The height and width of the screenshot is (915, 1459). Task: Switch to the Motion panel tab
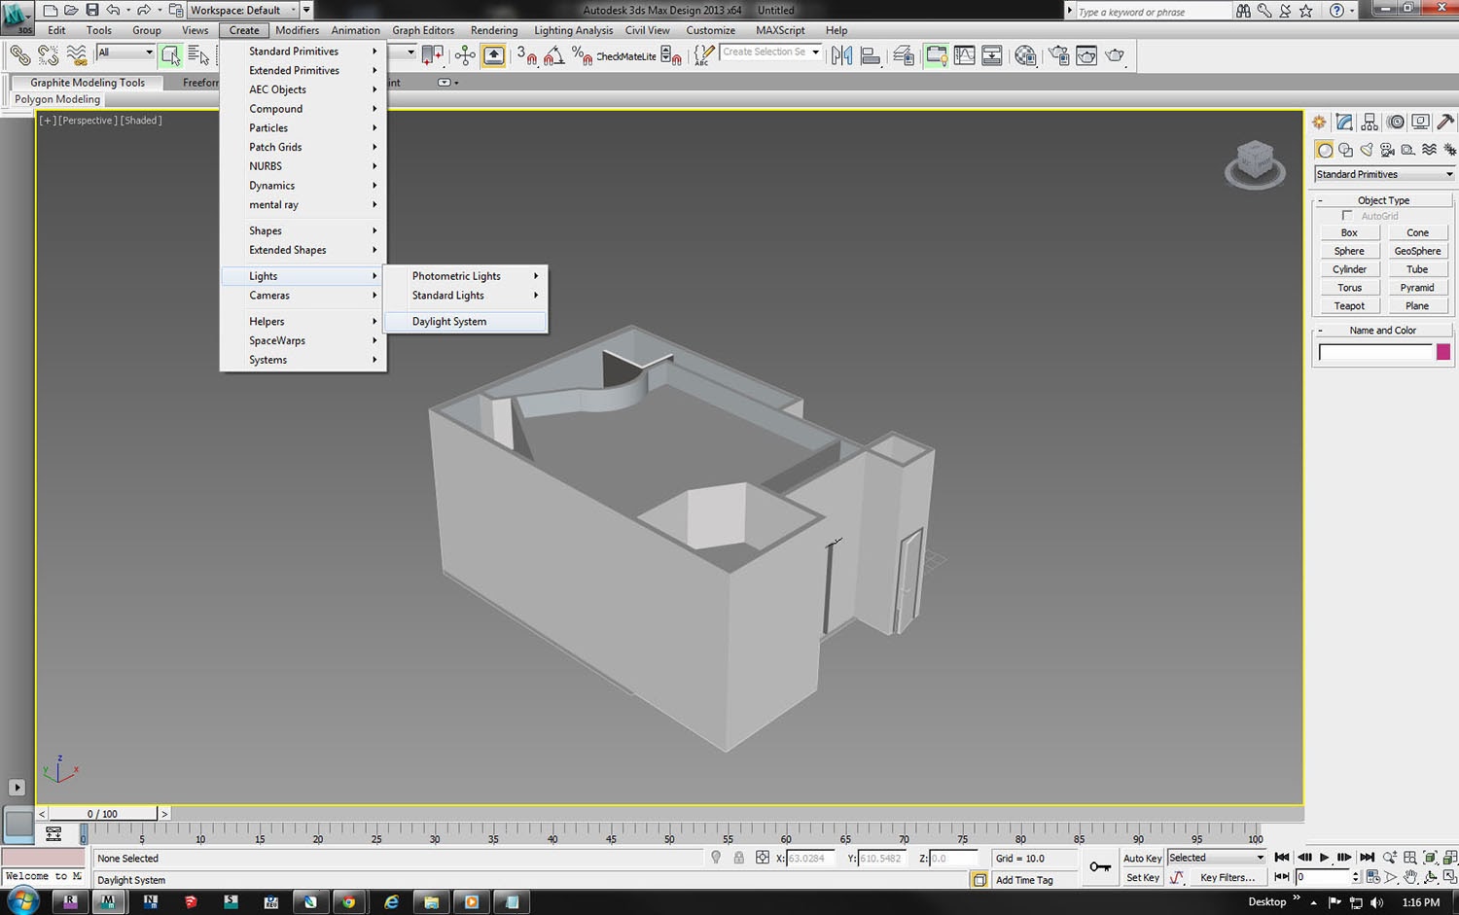[1396, 122]
